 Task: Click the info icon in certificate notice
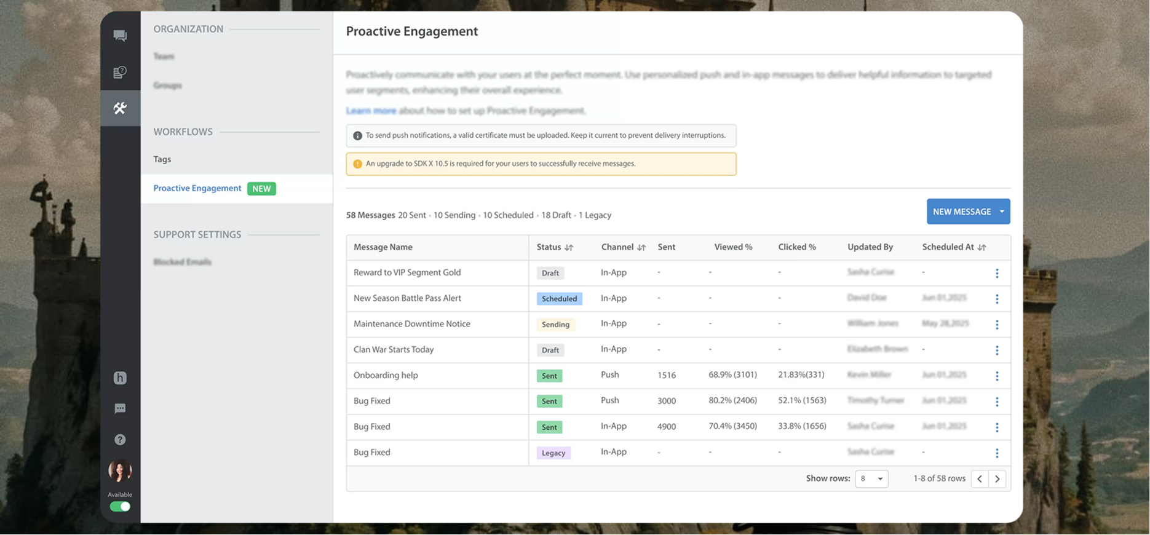pyautogui.click(x=357, y=136)
